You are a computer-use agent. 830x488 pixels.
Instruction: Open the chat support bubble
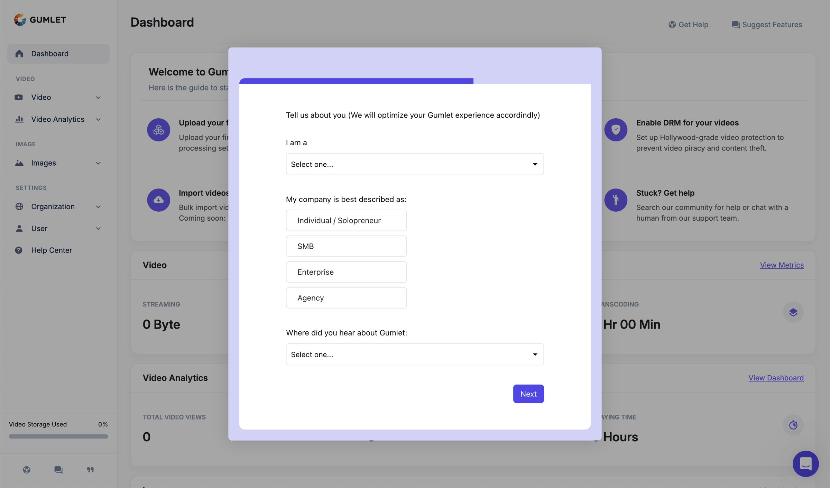[x=805, y=463]
